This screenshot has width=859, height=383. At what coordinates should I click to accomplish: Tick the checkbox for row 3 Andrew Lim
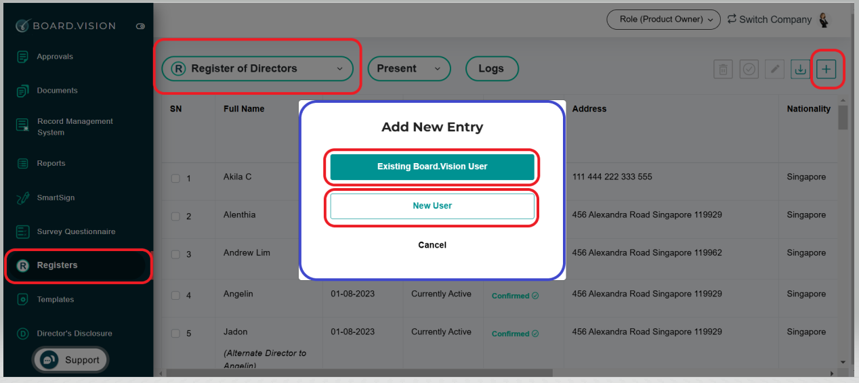[175, 254]
